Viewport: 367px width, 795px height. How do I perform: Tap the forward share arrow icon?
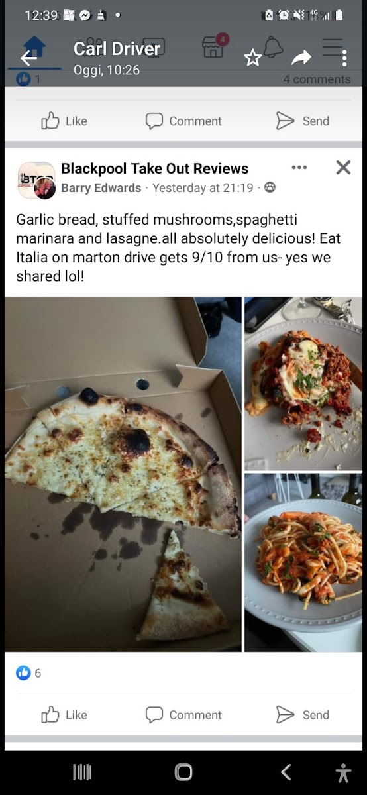click(301, 58)
